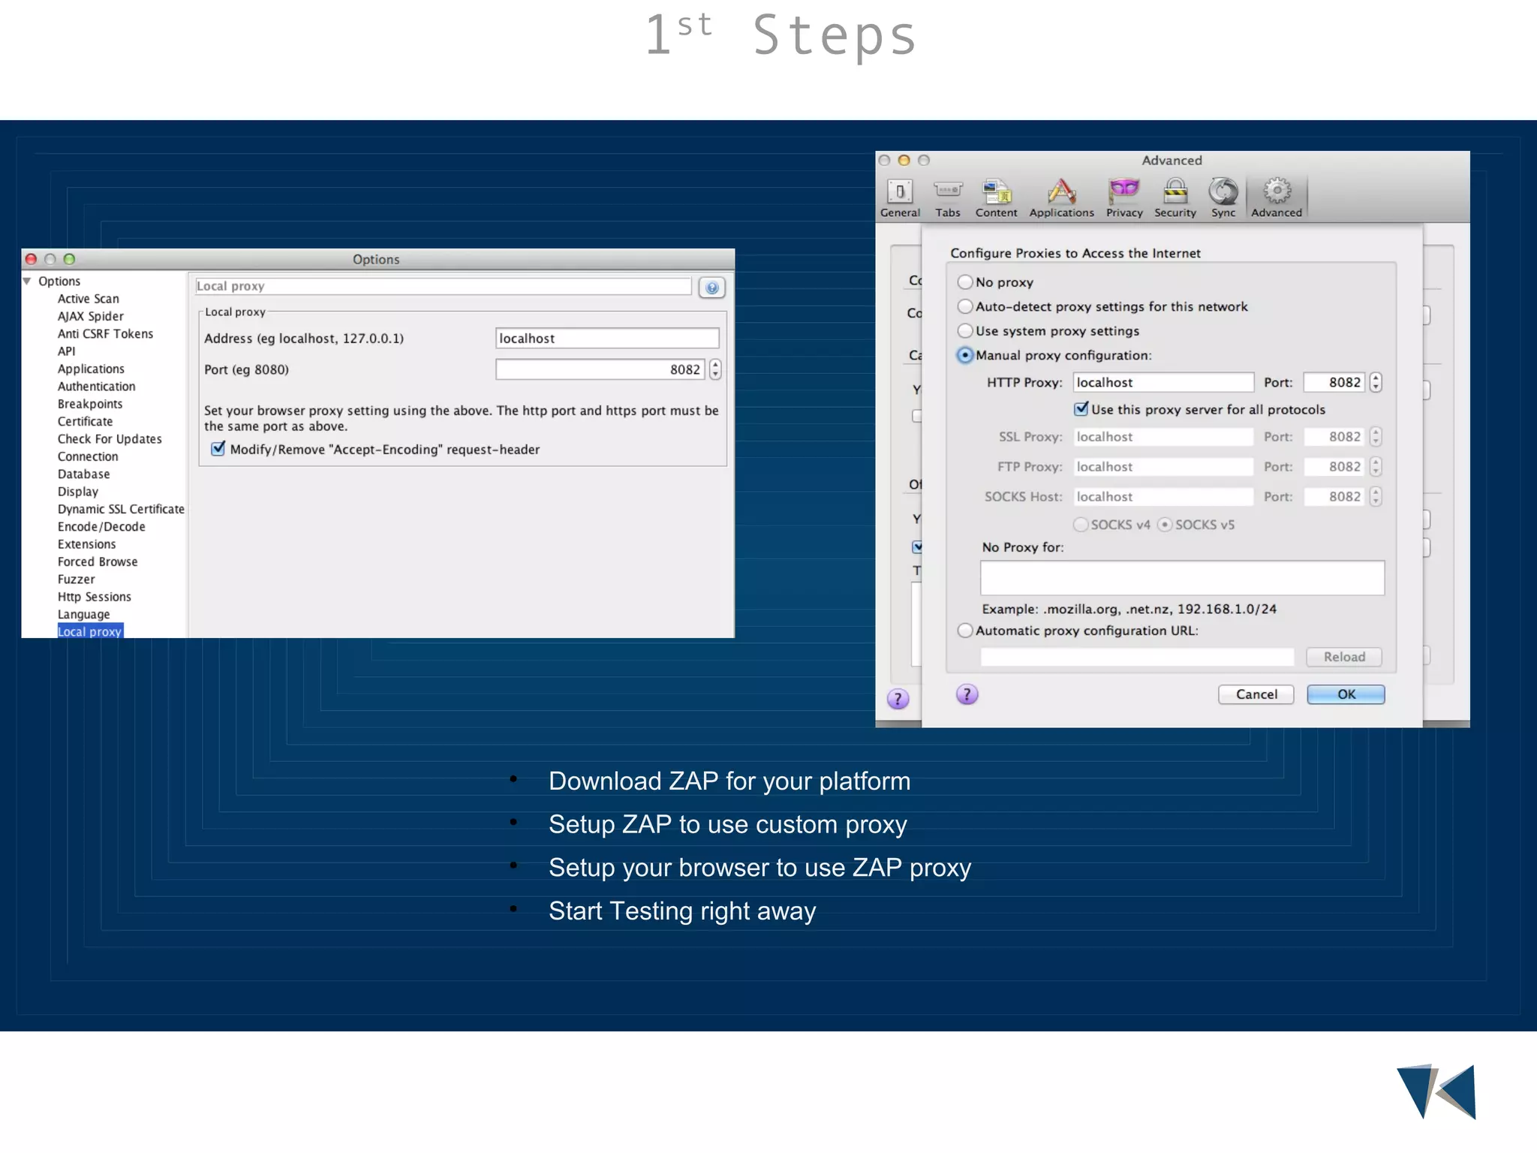Open the Content preferences pane
The image size is (1537, 1153).
click(996, 198)
